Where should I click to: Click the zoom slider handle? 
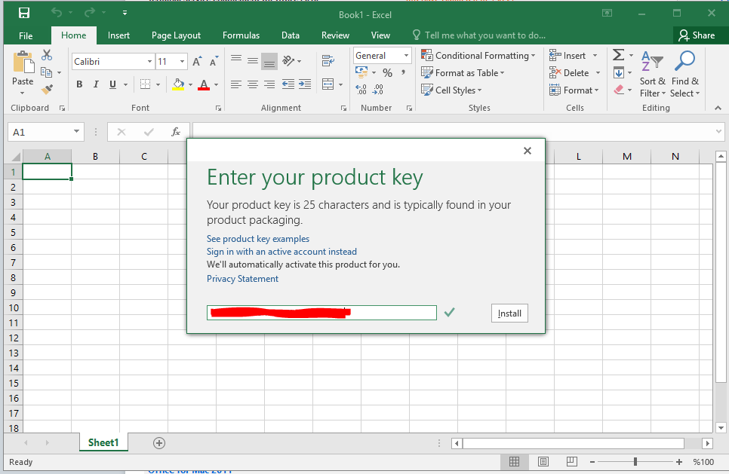coord(635,461)
